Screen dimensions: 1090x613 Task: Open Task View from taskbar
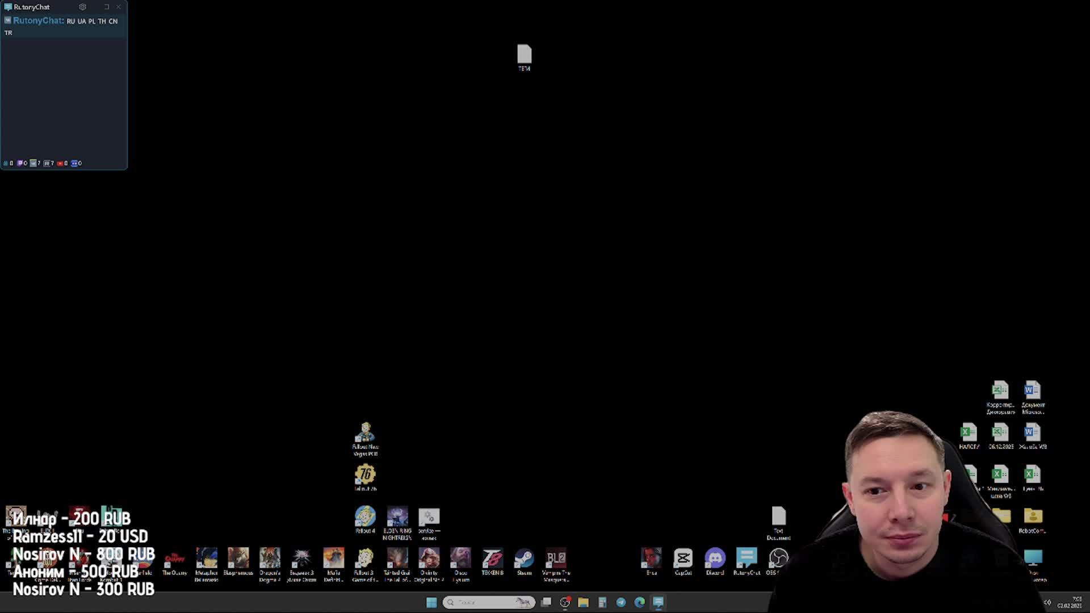click(x=546, y=602)
